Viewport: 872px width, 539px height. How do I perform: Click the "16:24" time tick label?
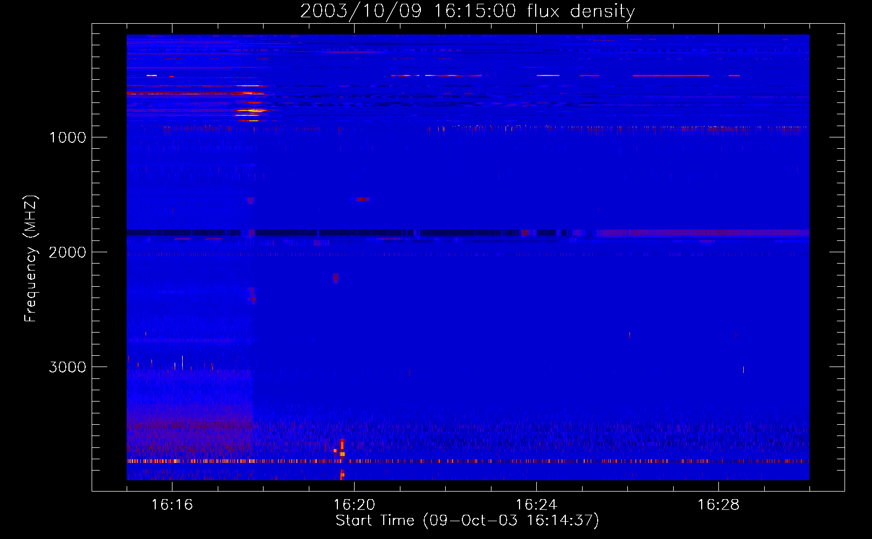[536, 505]
